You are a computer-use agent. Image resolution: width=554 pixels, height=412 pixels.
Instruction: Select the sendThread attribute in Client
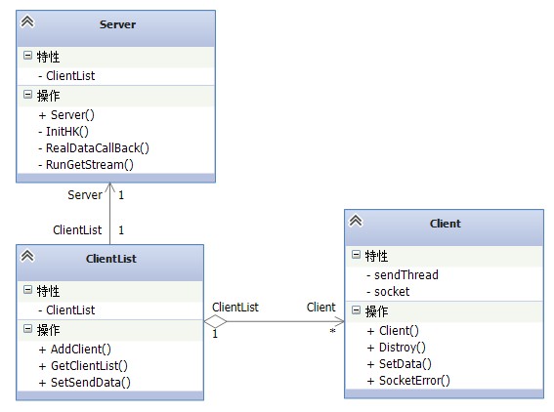click(x=403, y=274)
